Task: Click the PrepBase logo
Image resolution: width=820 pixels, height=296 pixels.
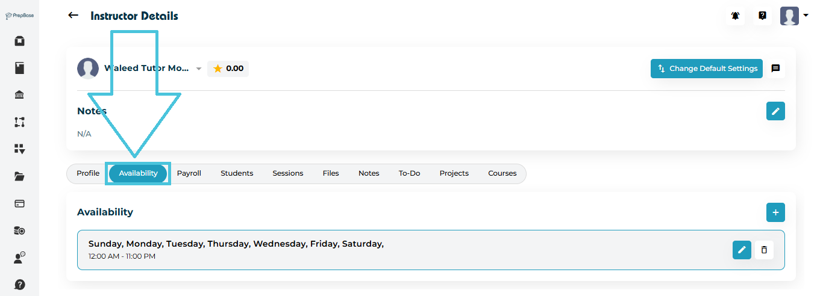Action: (19, 16)
